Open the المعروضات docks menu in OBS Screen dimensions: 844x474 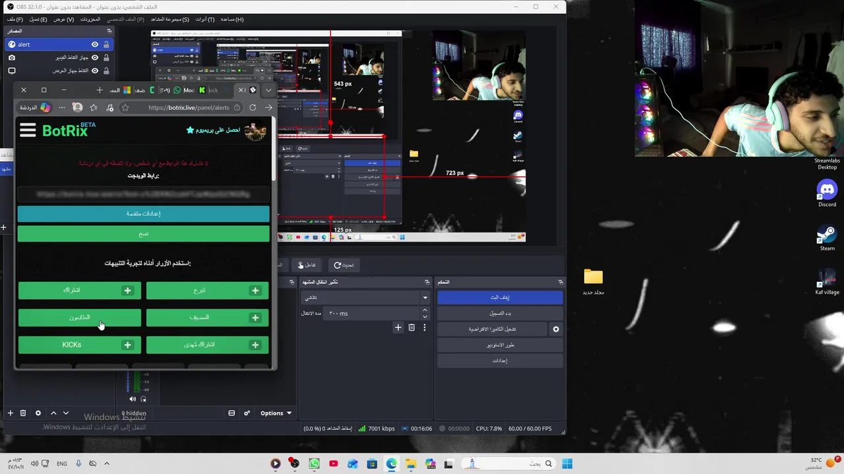click(90, 19)
